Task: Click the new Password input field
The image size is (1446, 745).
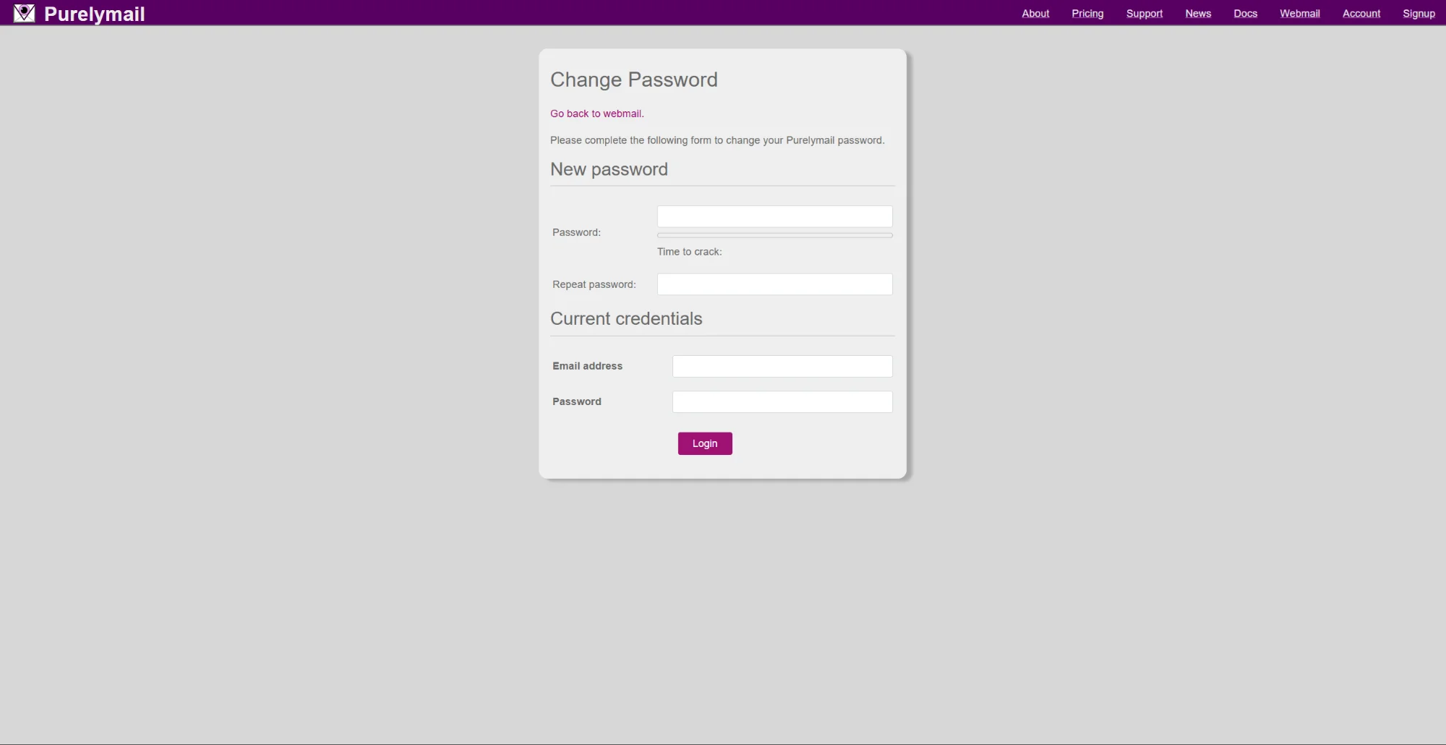Action: (774, 216)
